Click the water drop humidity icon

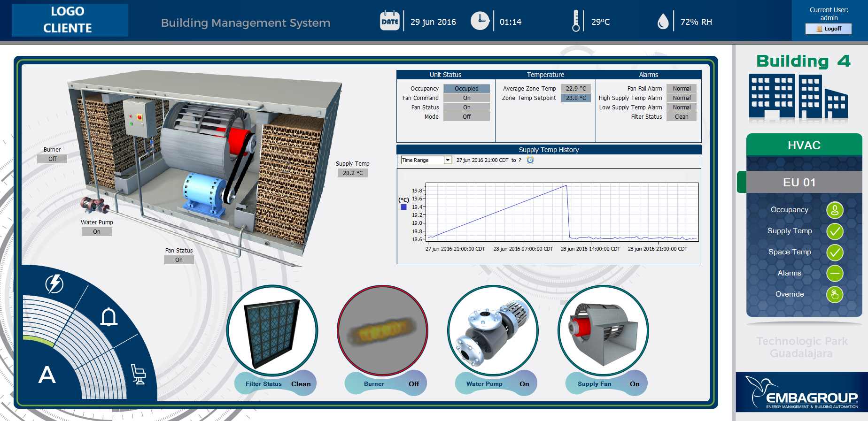point(663,22)
